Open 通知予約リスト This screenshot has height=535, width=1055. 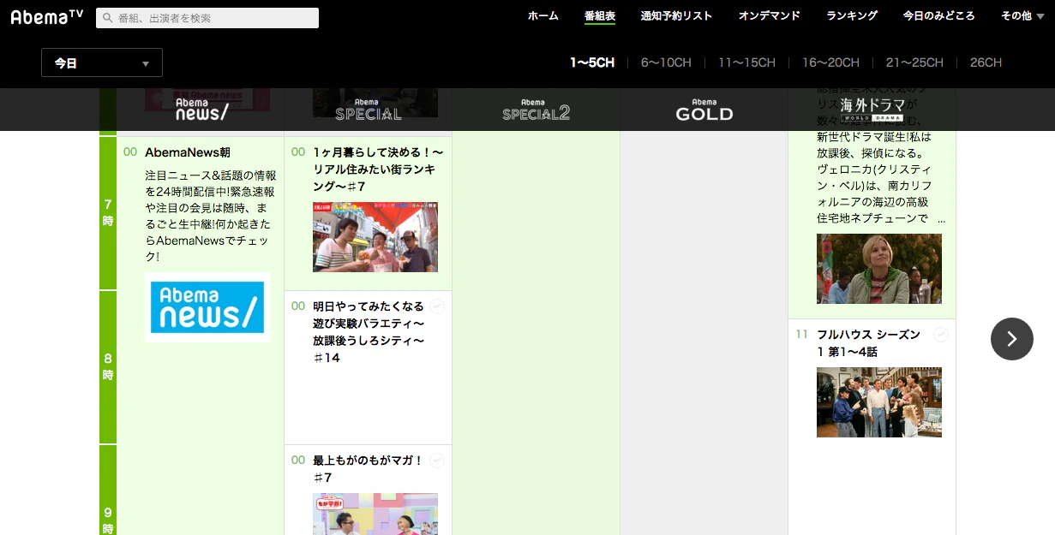click(676, 15)
